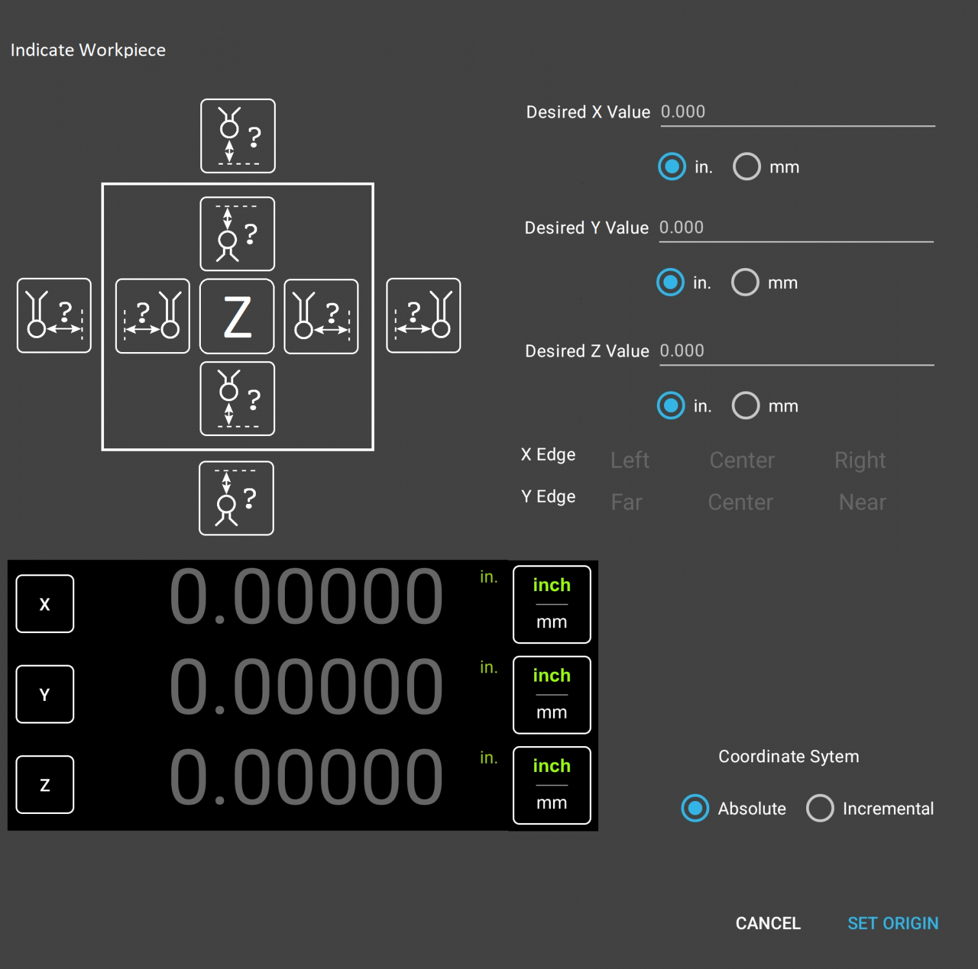Focus the Desired X Value field
Image resolution: width=978 pixels, height=969 pixels.
pyautogui.click(x=798, y=112)
